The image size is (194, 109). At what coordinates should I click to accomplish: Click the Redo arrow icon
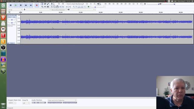pyautogui.click(x=70, y=7)
